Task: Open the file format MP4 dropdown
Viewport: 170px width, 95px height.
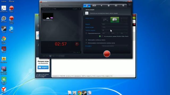Action: pyautogui.click(x=114, y=24)
